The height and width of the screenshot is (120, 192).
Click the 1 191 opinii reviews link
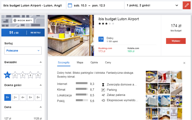tap(112, 42)
